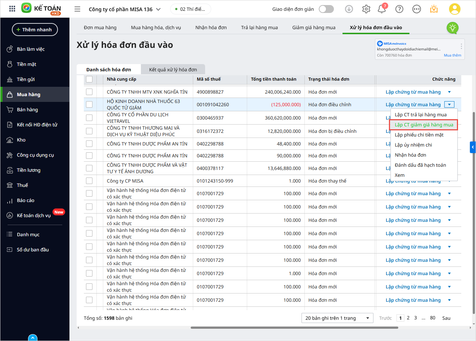The image size is (476, 341).
Task: Click the Mua thêm link
Action: point(452,55)
